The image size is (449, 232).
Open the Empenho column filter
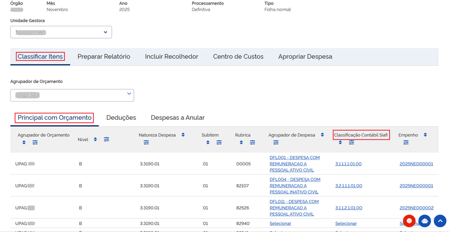point(406,142)
